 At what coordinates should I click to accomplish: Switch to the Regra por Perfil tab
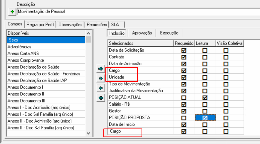point(40,24)
